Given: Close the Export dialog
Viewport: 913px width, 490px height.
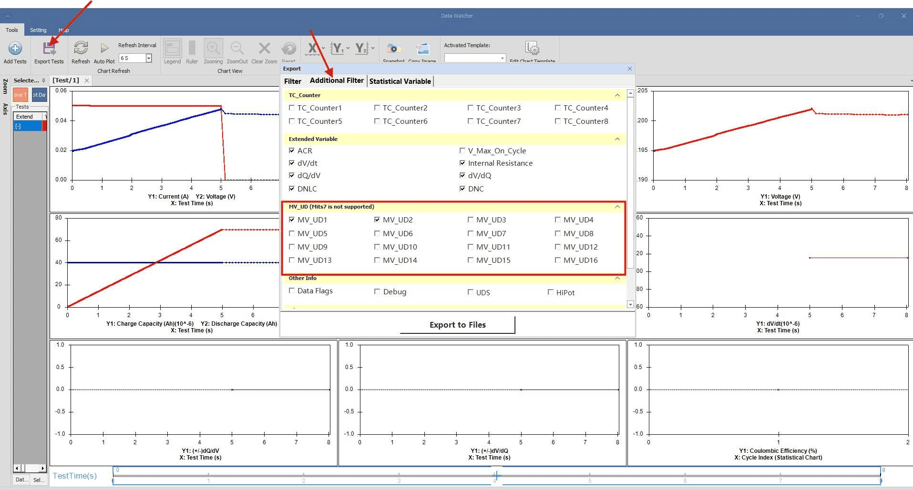Looking at the screenshot, I should pyautogui.click(x=629, y=69).
